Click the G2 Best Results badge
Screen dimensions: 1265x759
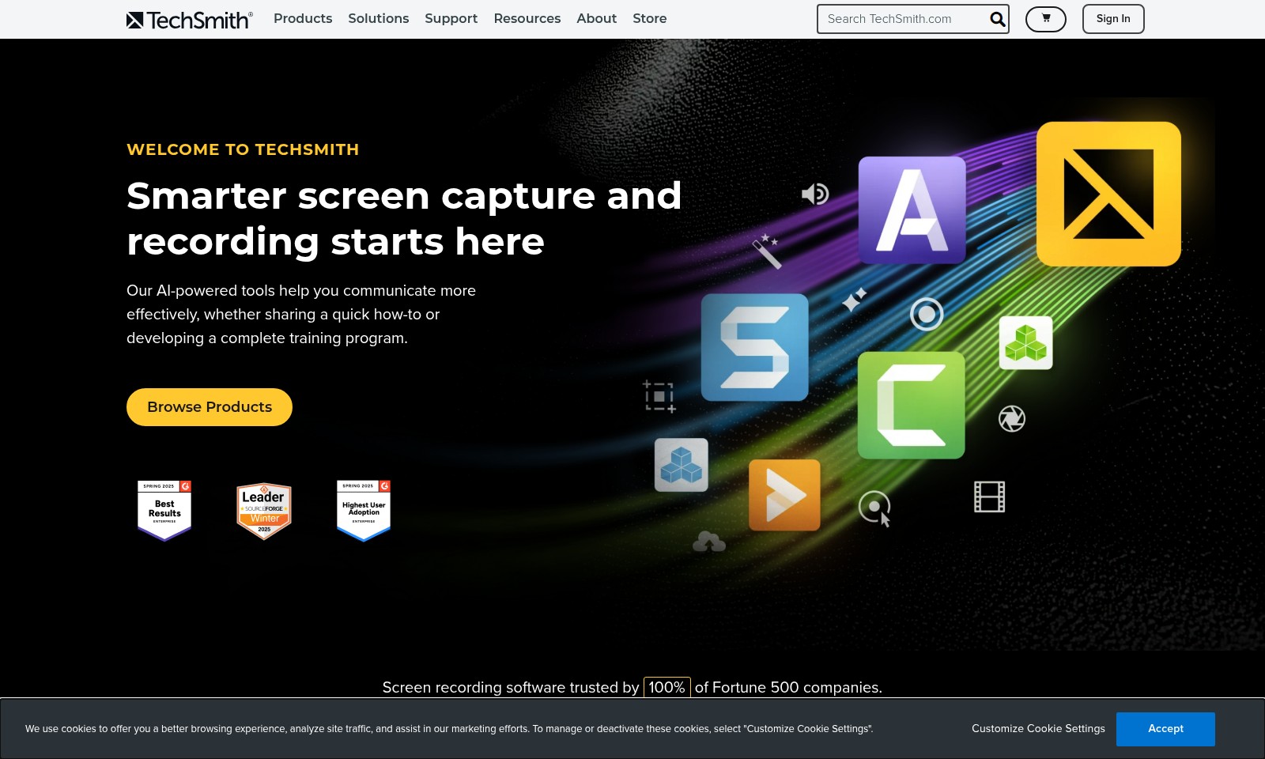click(164, 511)
